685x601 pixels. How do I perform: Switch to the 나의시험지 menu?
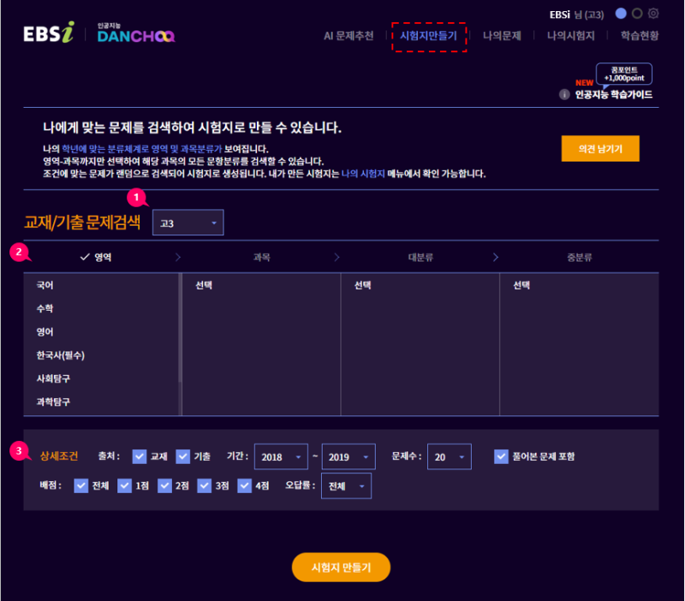pyautogui.click(x=569, y=36)
